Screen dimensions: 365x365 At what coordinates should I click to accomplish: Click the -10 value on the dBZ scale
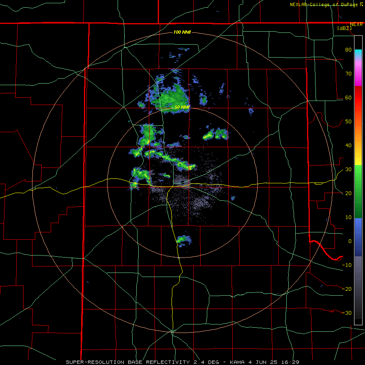pos(347,265)
